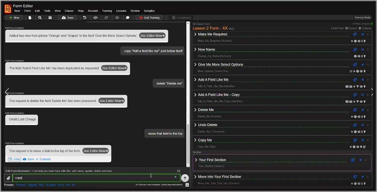Expand the Give Me More Select Options field
Viewport: 377px width, 192px height.
click(195, 64)
